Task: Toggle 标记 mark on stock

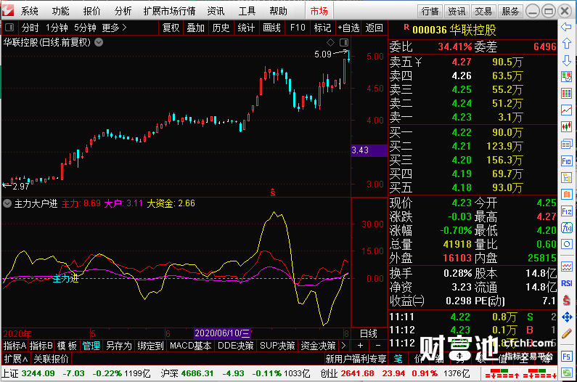Action: 322,28
